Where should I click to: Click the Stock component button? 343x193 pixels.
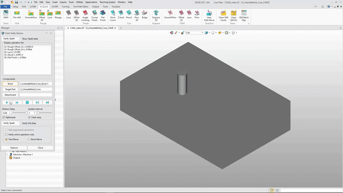click(x=10, y=84)
